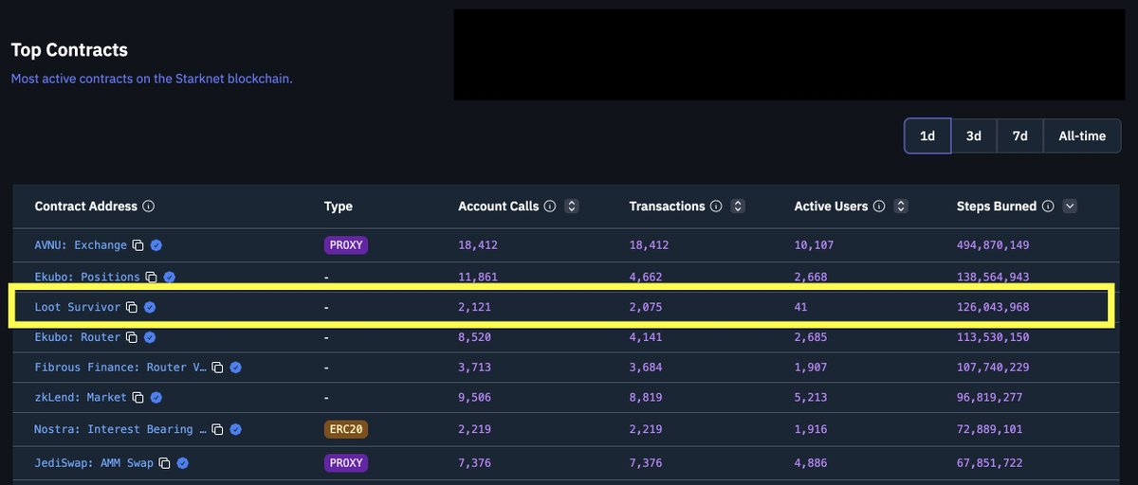The image size is (1138, 485).
Task: Click Active Users value 4,886
Action: [x=811, y=463]
